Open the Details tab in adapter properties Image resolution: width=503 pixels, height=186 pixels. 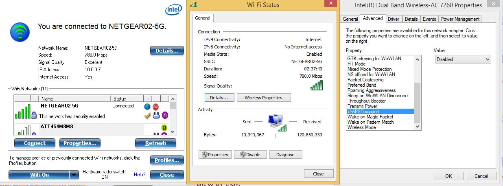pyautogui.click(x=411, y=19)
